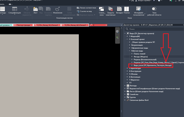184x117 pixels.
Task: Open the Смена окон window switcher
Action: [x=102, y=11]
